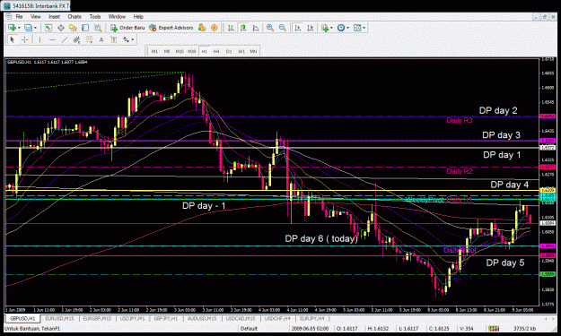Open the Window menu
This screenshot has width=561, height=336.
point(117,17)
